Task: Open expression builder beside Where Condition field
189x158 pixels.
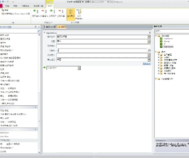Action: click(x=150, y=50)
